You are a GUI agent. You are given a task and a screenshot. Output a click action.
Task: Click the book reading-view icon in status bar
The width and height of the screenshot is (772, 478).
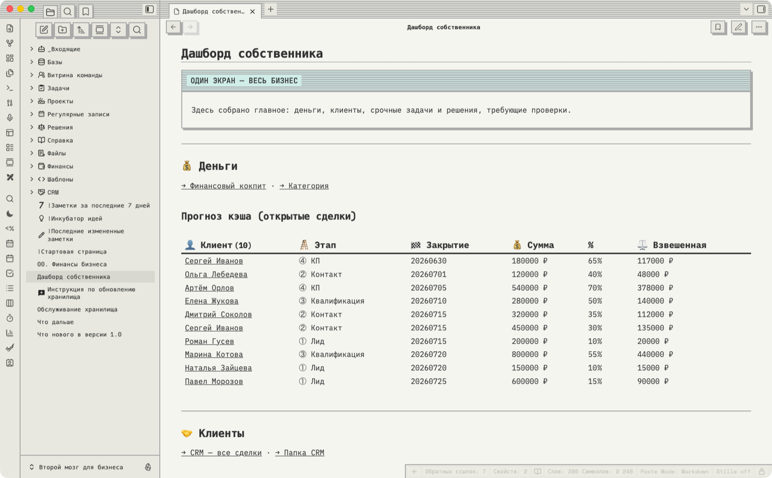point(538,472)
